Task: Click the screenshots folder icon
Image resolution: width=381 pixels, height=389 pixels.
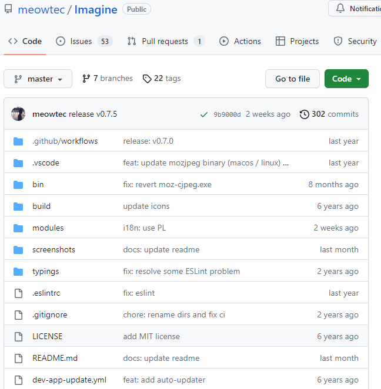Action: coord(18,250)
